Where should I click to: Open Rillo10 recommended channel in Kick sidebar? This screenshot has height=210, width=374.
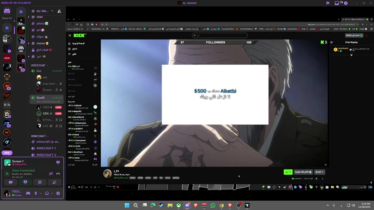coord(82,107)
